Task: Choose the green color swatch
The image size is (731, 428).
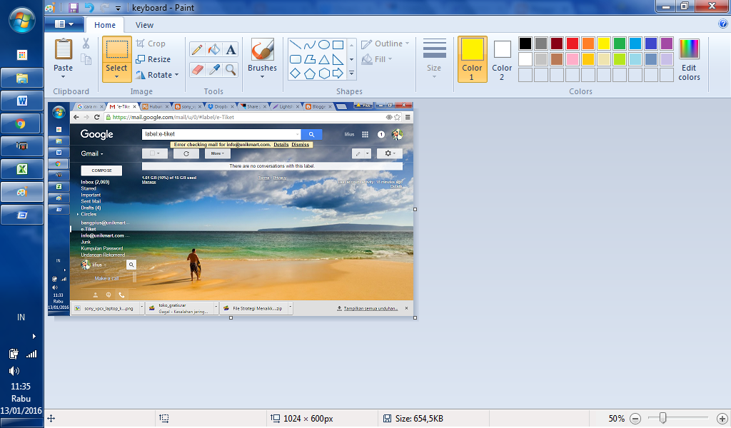Action: 620,44
